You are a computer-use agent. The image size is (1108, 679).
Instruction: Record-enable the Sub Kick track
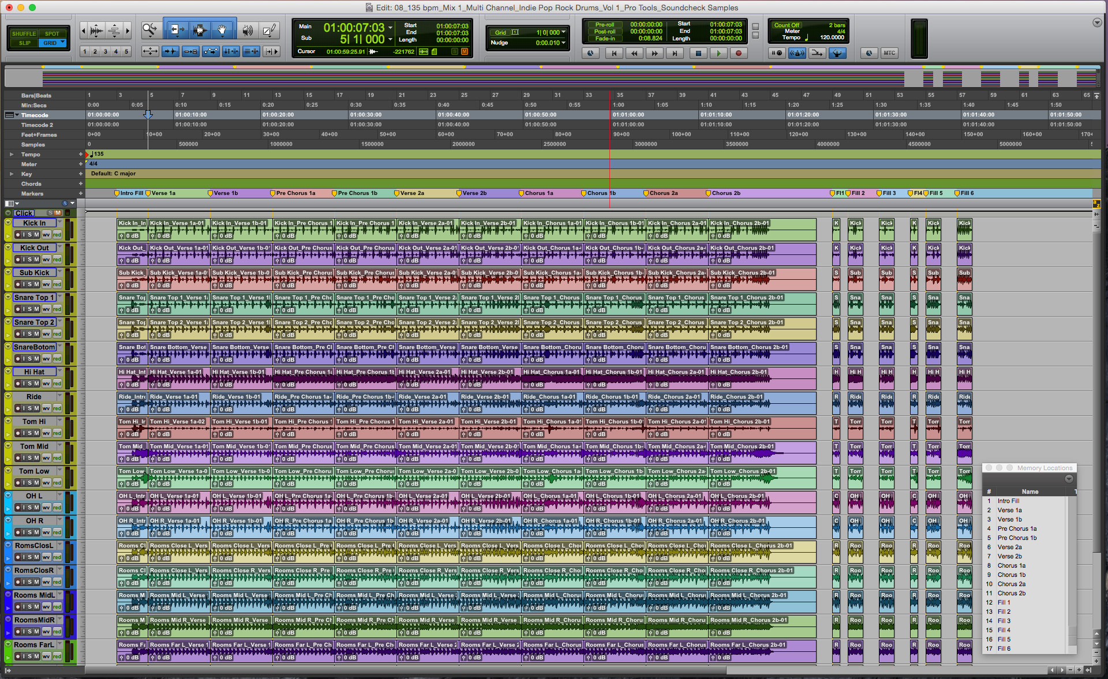pyautogui.click(x=17, y=284)
